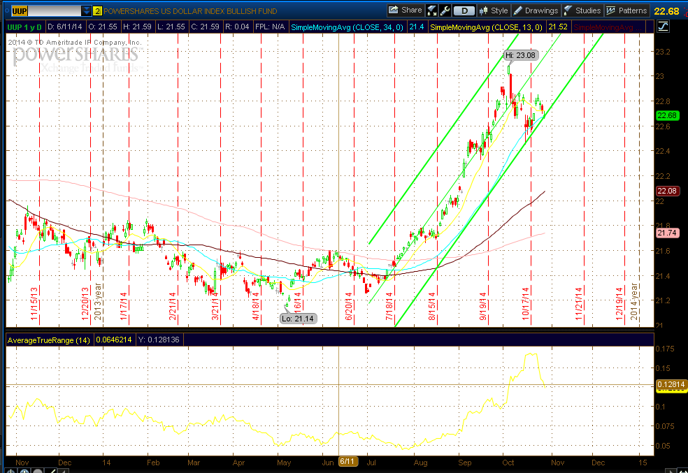
Task: Click the UUP symbol input field
Action: (x=46, y=11)
